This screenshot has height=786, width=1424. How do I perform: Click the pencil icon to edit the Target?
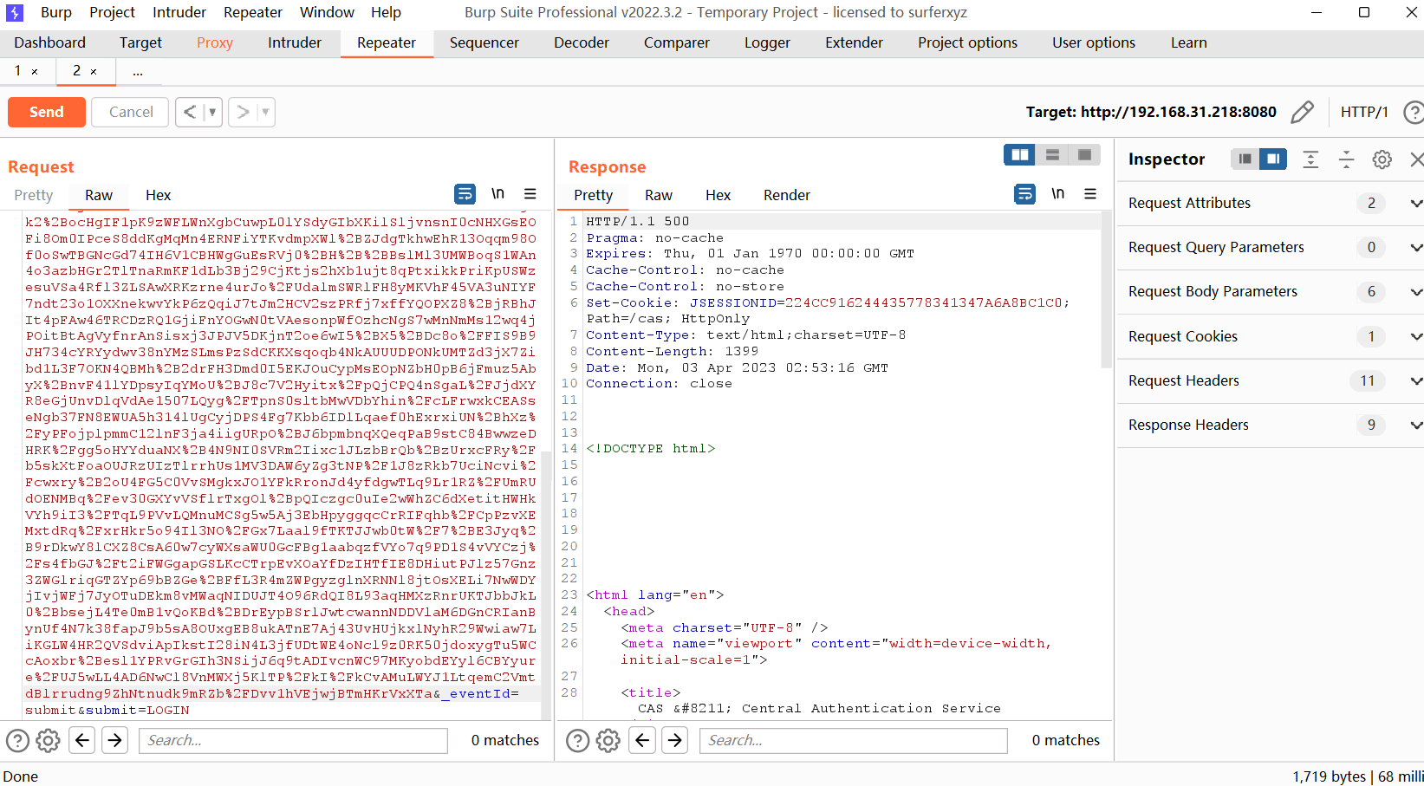pyautogui.click(x=1303, y=112)
